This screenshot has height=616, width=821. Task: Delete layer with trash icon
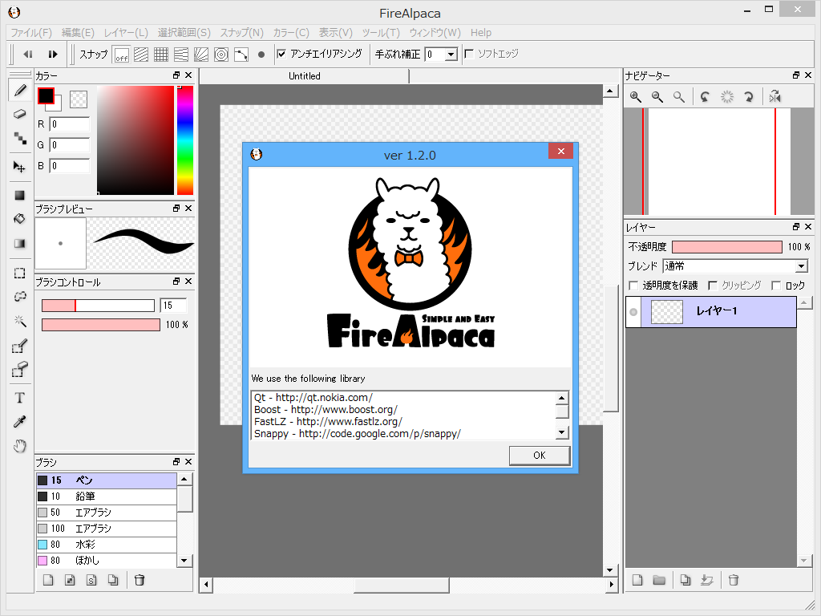734,580
